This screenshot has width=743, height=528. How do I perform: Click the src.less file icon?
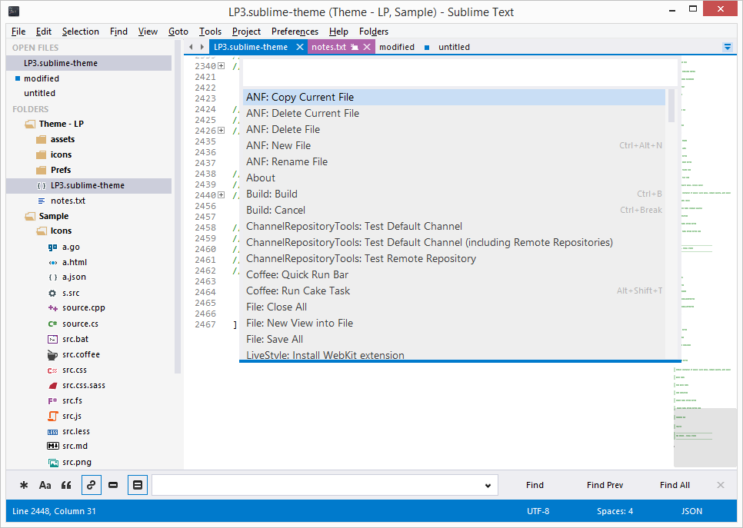pyautogui.click(x=52, y=432)
